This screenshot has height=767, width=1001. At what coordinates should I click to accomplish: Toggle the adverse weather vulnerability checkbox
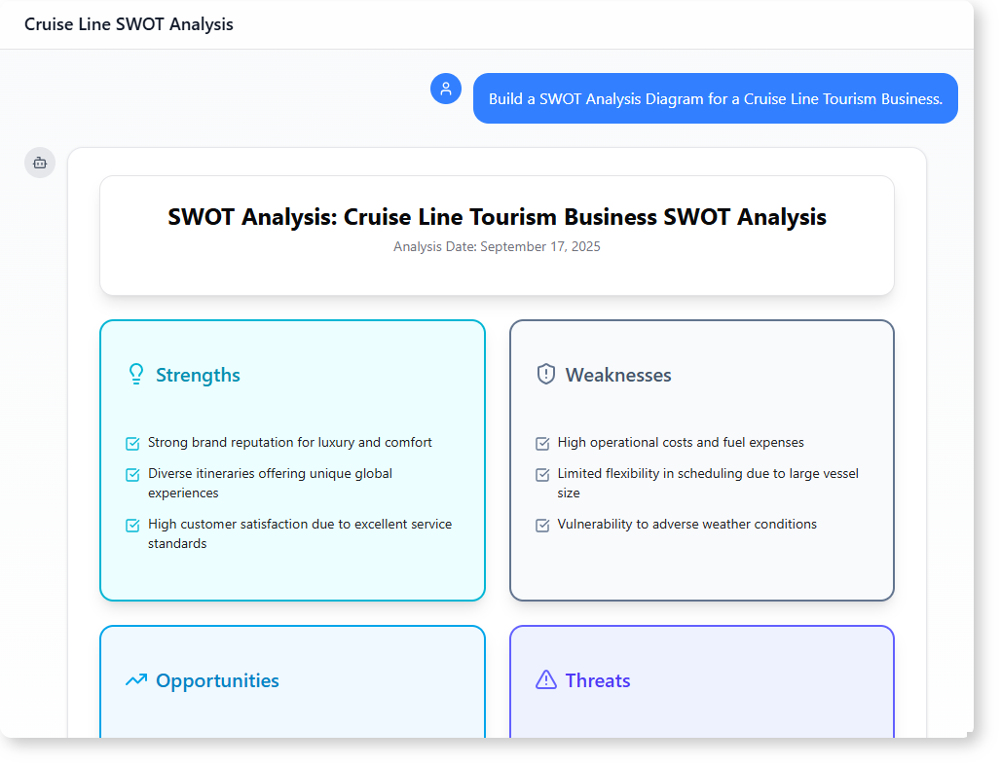click(x=543, y=526)
